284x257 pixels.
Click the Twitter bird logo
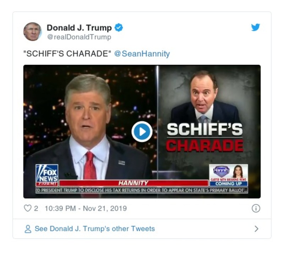255,28
